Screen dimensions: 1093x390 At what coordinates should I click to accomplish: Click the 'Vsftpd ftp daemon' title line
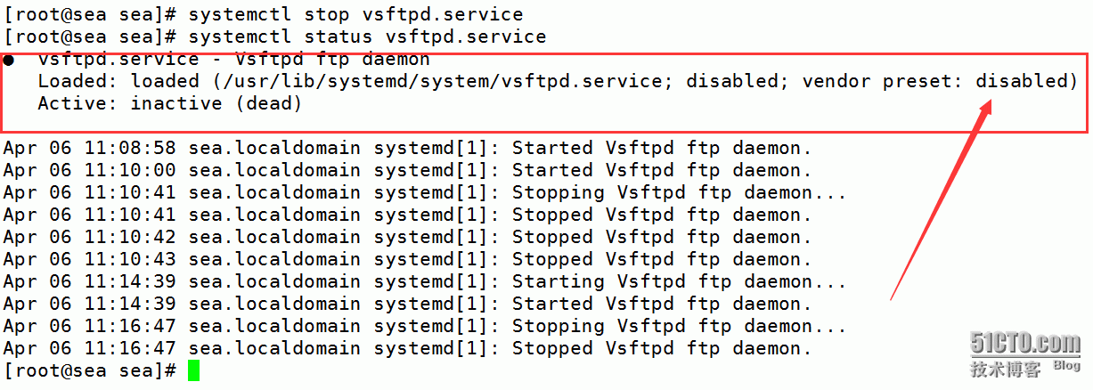tap(233, 60)
